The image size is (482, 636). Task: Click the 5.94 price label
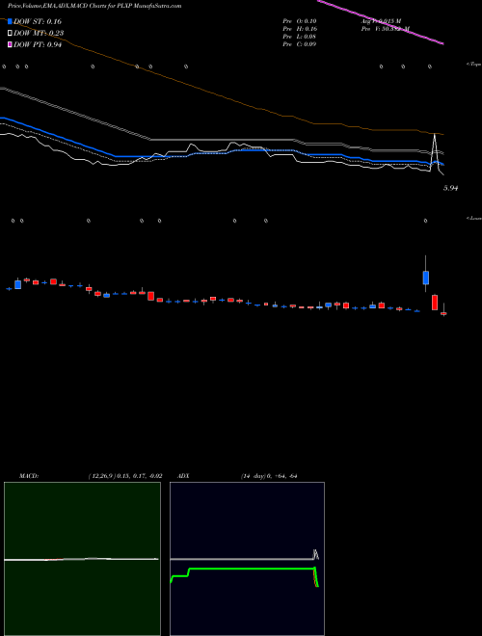click(451, 188)
